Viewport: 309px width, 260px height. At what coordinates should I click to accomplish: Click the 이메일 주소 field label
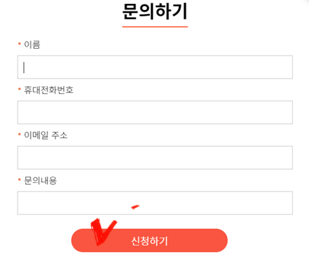pos(45,135)
